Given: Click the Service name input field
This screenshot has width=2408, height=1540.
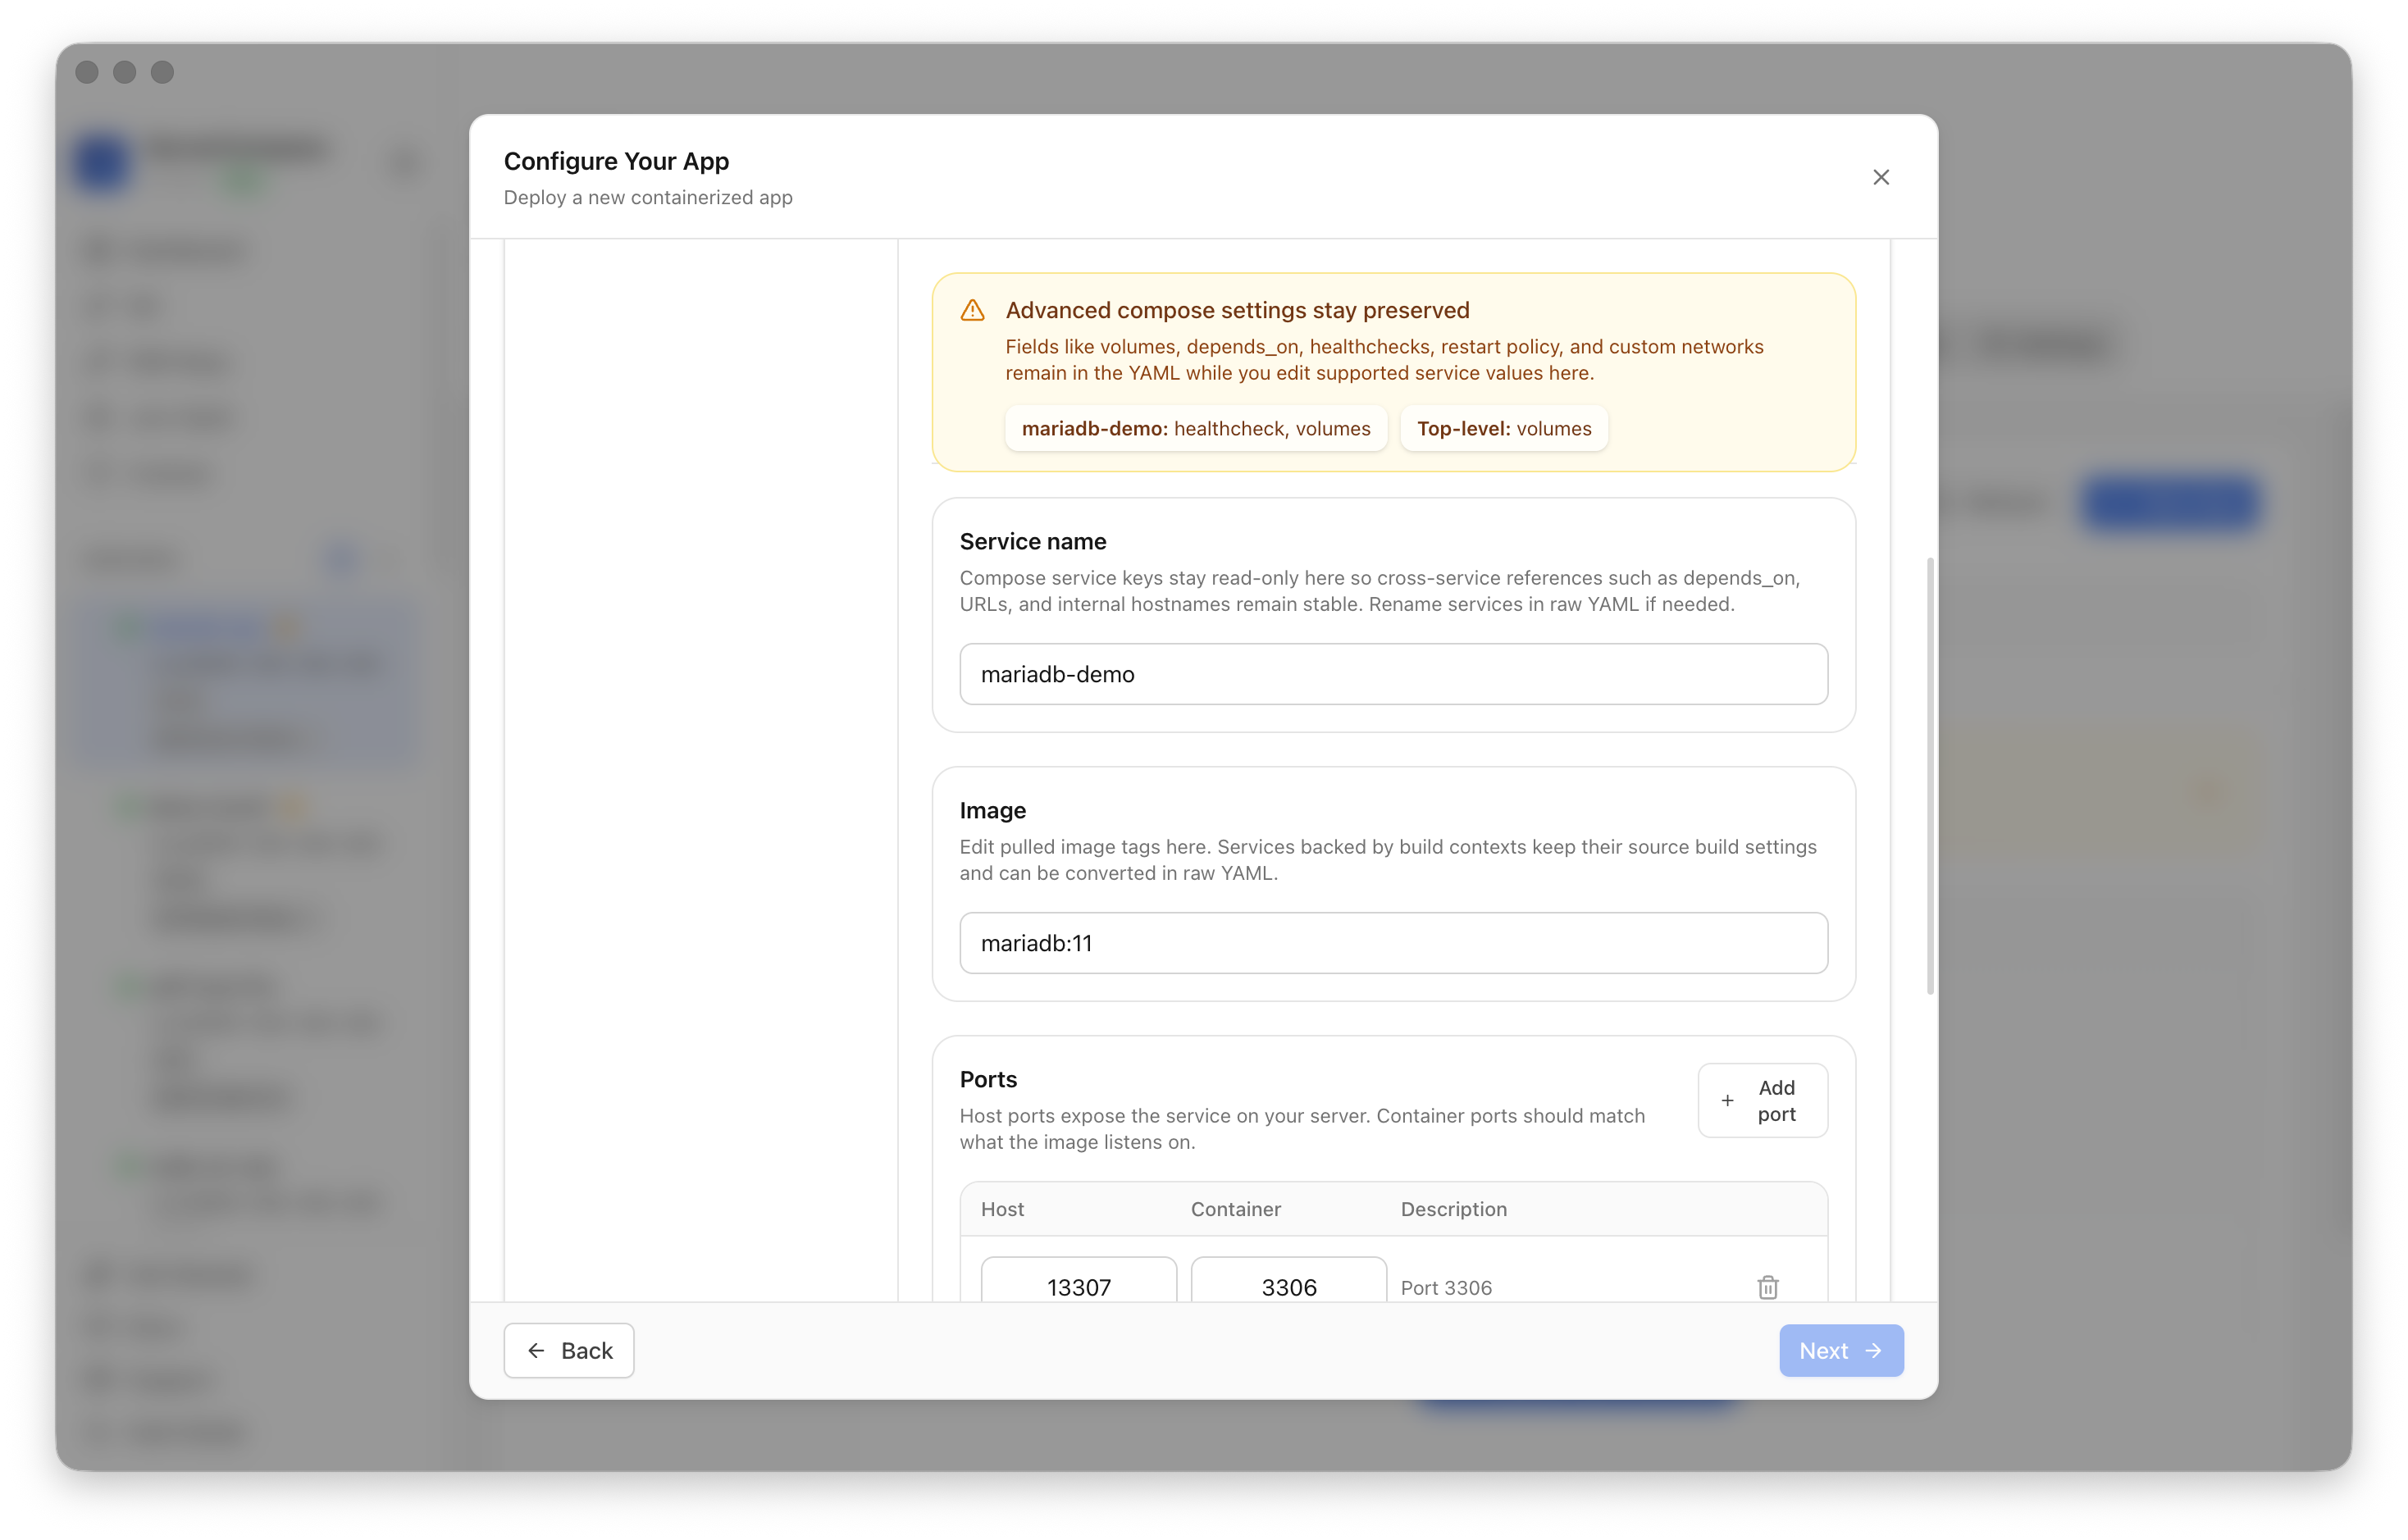Looking at the screenshot, I should coord(1393,674).
